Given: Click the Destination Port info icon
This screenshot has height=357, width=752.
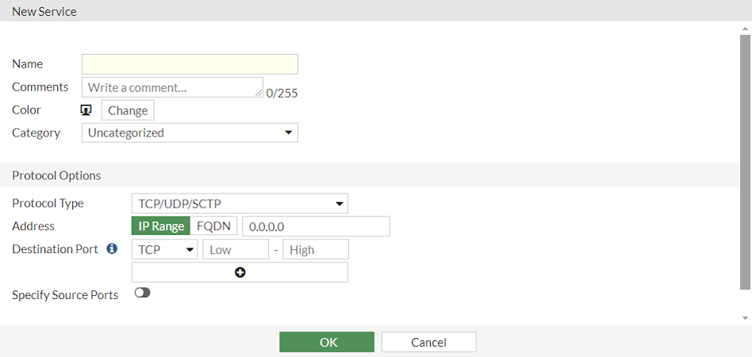Looking at the screenshot, I should pyautogui.click(x=112, y=249).
